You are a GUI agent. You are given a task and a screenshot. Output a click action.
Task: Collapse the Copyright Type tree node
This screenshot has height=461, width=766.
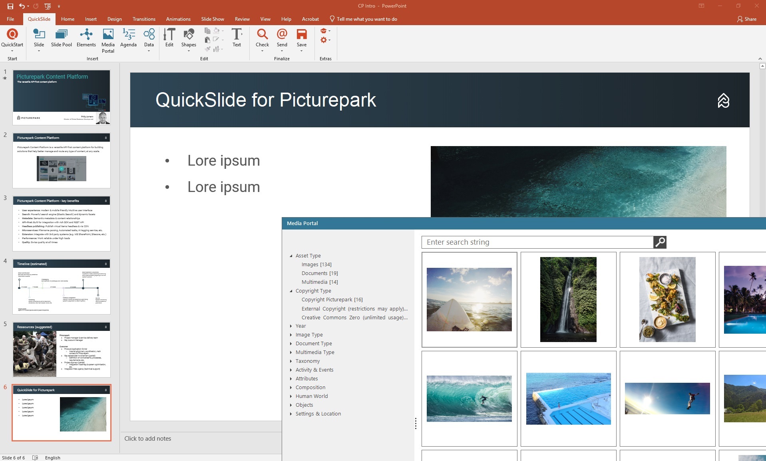pyautogui.click(x=291, y=291)
